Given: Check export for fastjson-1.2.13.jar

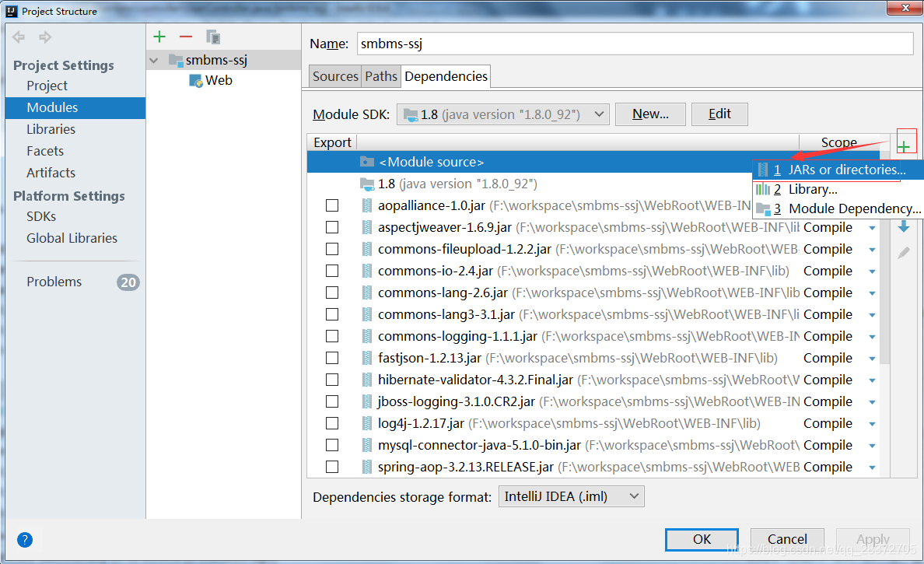Looking at the screenshot, I should 332,358.
